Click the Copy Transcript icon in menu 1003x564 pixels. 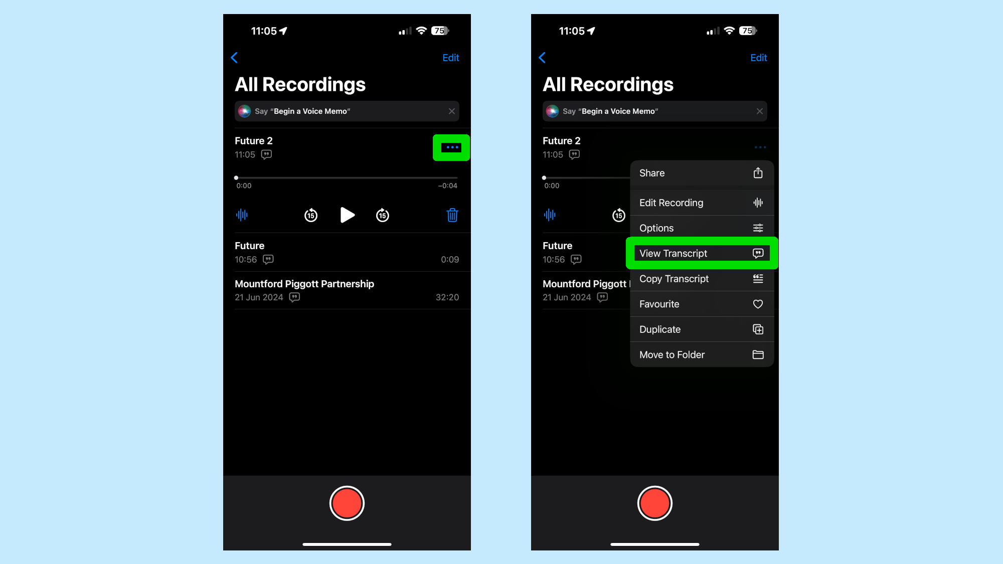point(758,278)
